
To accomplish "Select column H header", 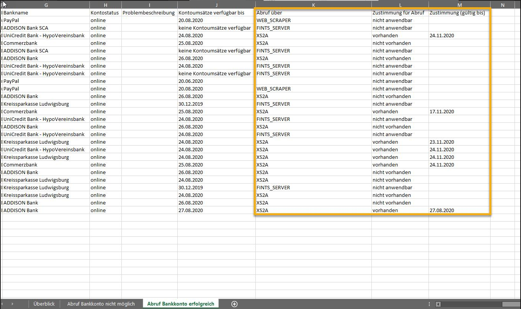I will (x=105, y=5).
